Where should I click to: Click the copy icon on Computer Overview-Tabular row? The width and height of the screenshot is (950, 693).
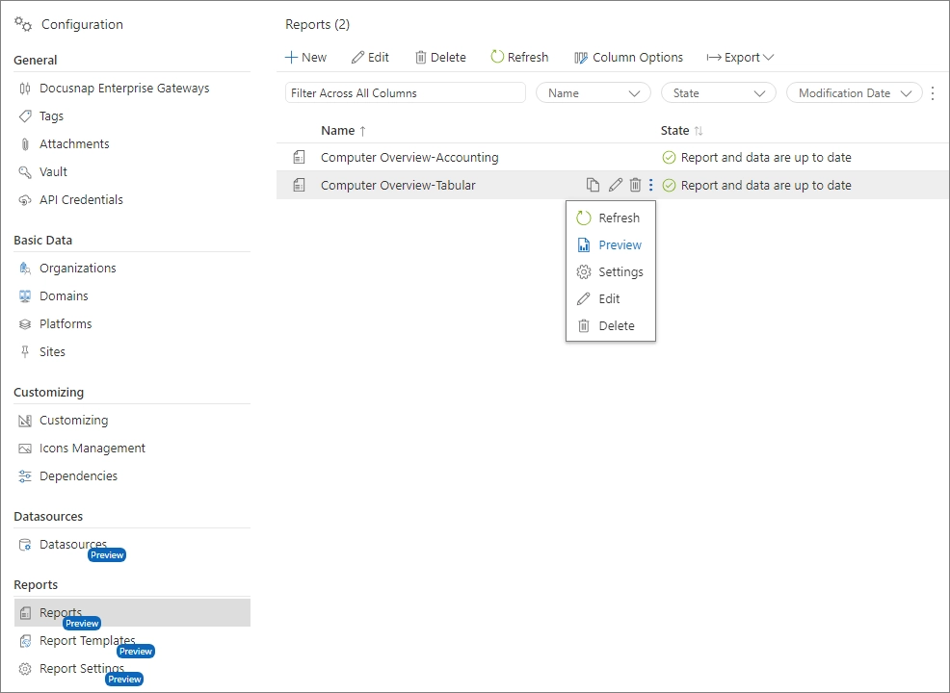593,185
